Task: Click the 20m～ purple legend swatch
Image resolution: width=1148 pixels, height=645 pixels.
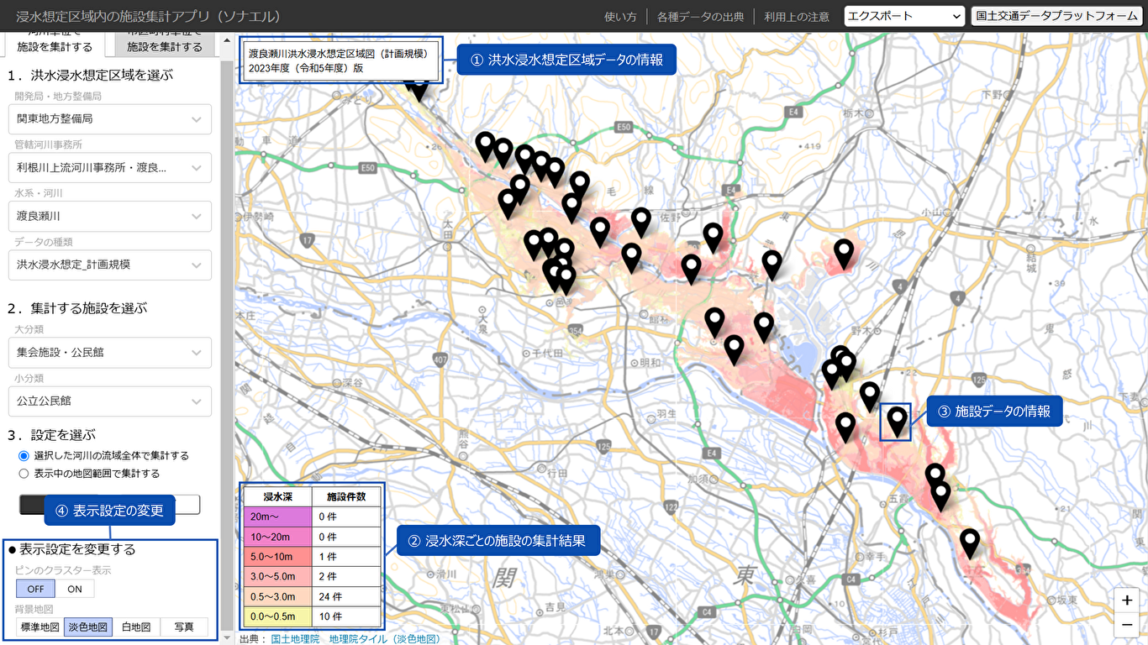Action: pos(277,517)
